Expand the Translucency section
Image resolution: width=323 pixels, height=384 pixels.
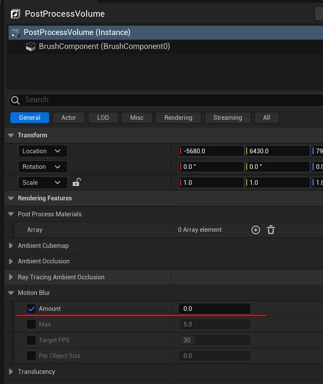11,372
